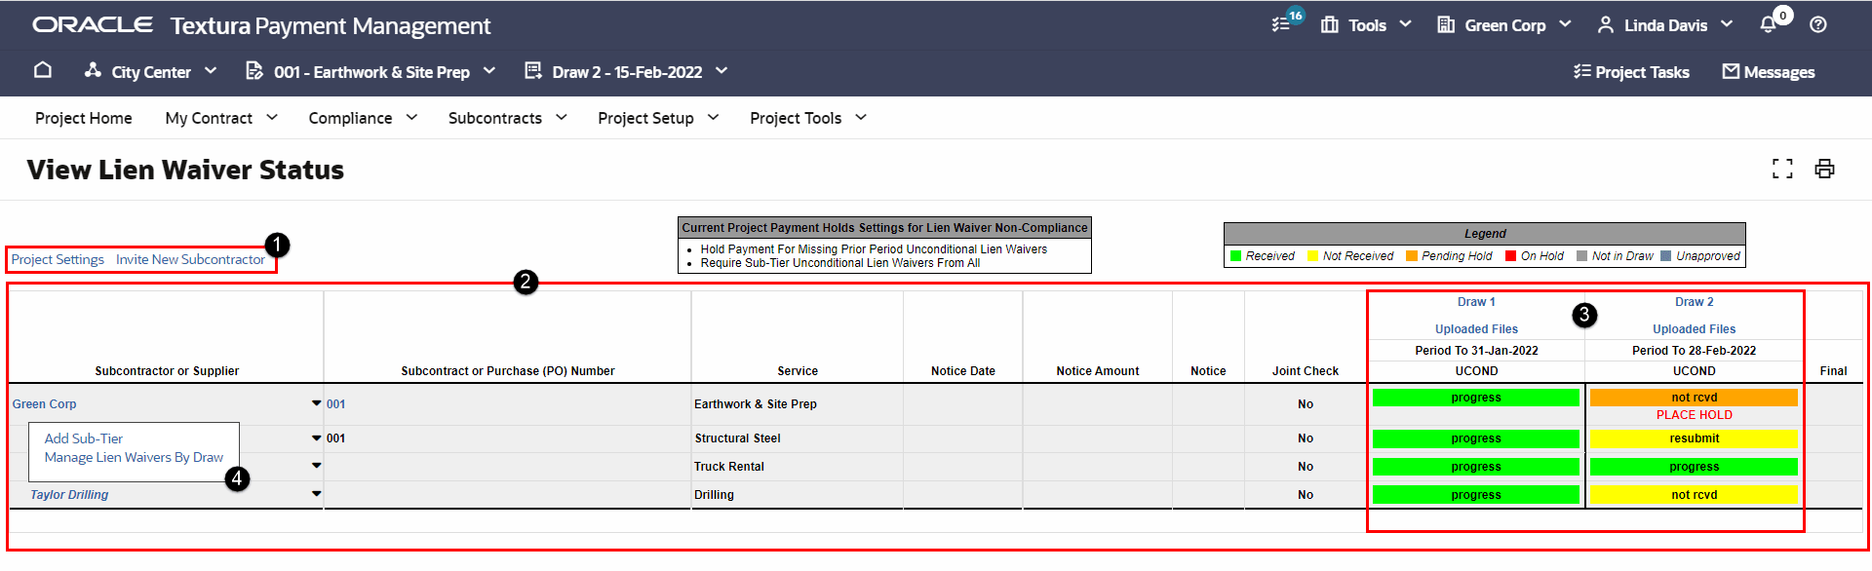The height and width of the screenshot is (571, 1872).
Task: Expand the Tools dropdown
Action: click(1405, 24)
